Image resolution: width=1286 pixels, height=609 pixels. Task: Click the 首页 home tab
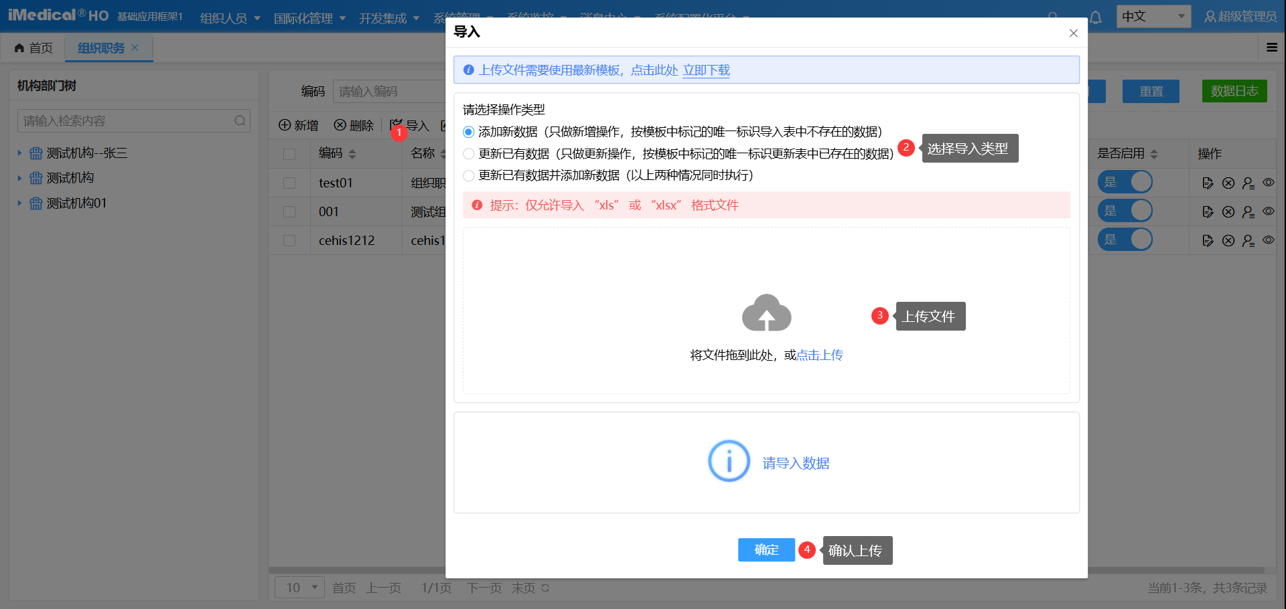tap(33, 48)
